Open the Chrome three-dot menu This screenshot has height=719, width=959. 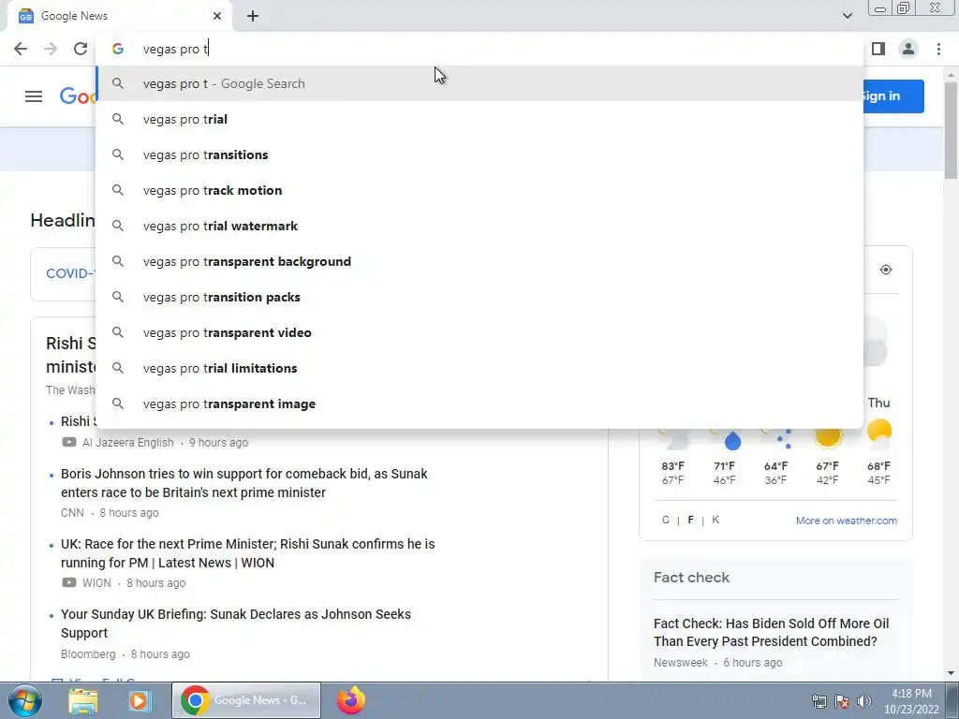click(x=938, y=49)
